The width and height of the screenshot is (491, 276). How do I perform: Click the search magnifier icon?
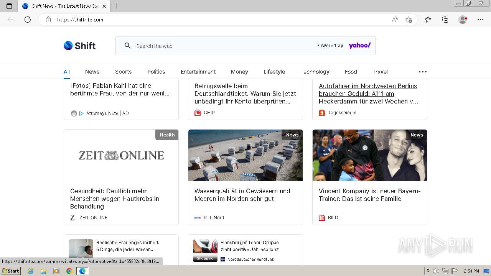(128, 46)
